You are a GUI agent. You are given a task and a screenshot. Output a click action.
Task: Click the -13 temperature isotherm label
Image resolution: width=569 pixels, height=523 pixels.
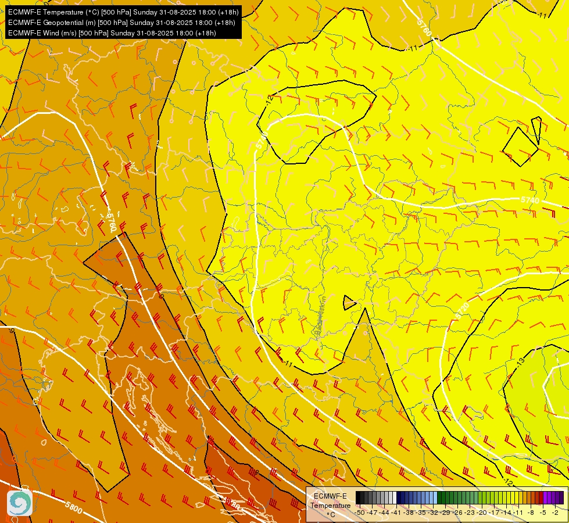pyautogui.click(x=520, y=362)
